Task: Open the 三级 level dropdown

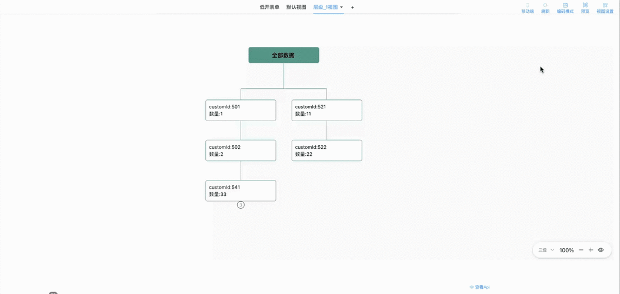Action: [546, 250]
